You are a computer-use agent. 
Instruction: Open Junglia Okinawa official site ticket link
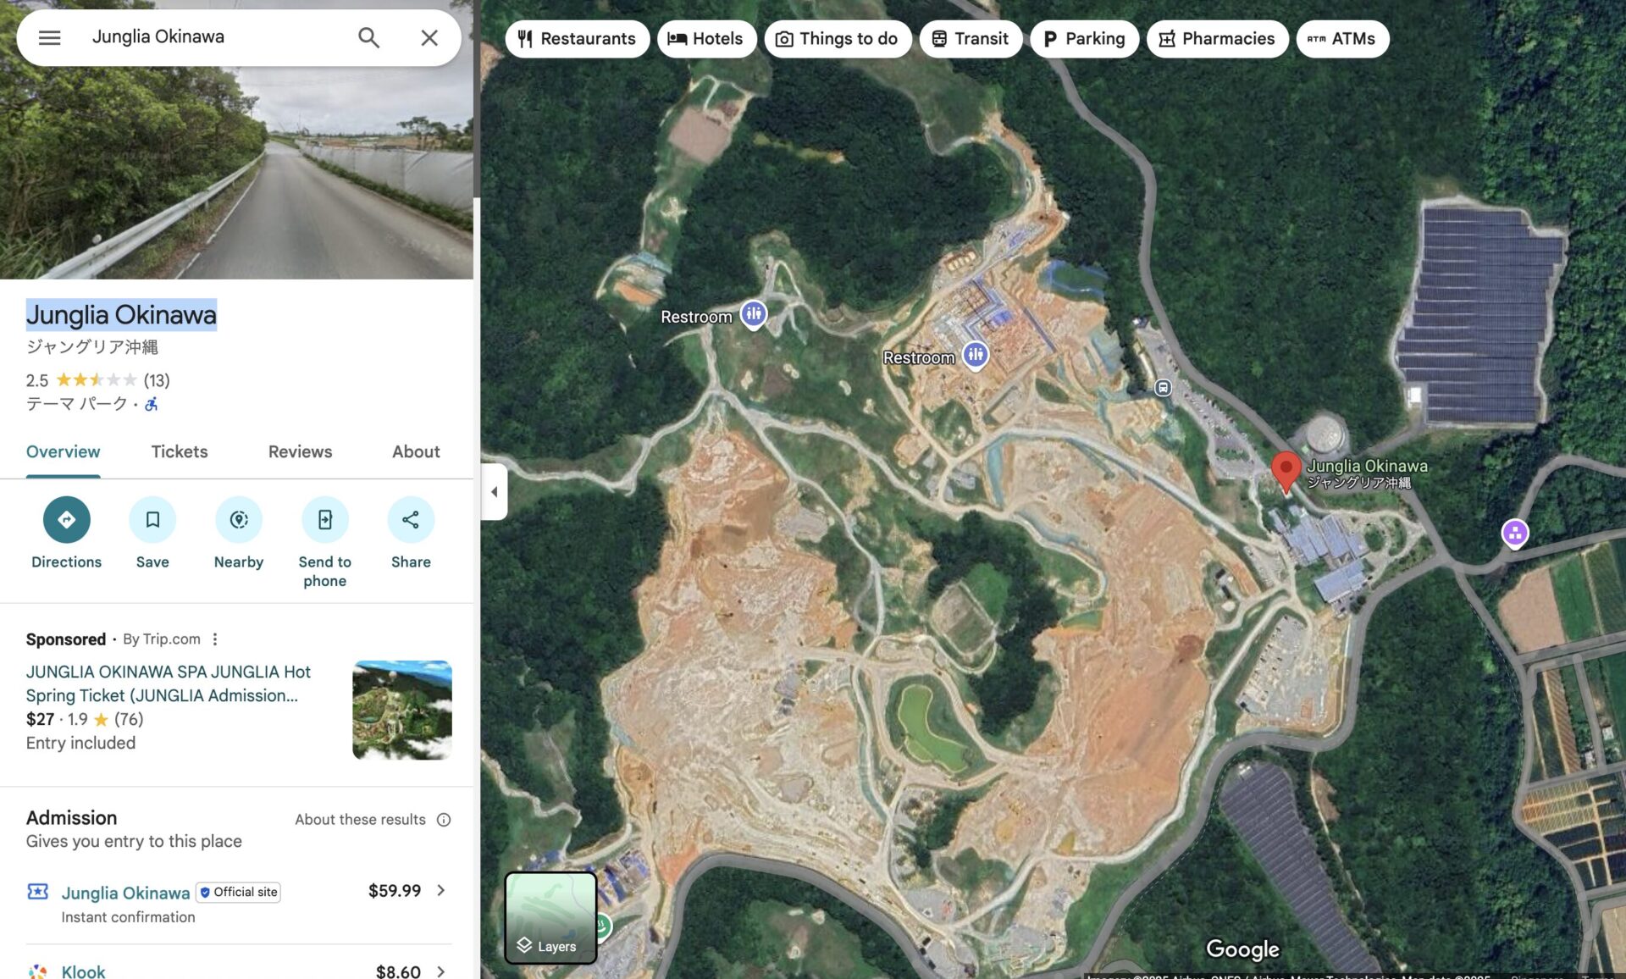click(x=125, y=893)
